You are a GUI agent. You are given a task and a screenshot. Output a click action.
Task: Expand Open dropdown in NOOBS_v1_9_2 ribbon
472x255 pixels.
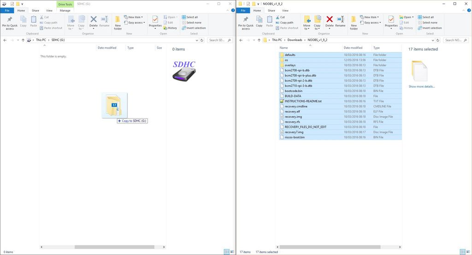click(x=413, y=17)
